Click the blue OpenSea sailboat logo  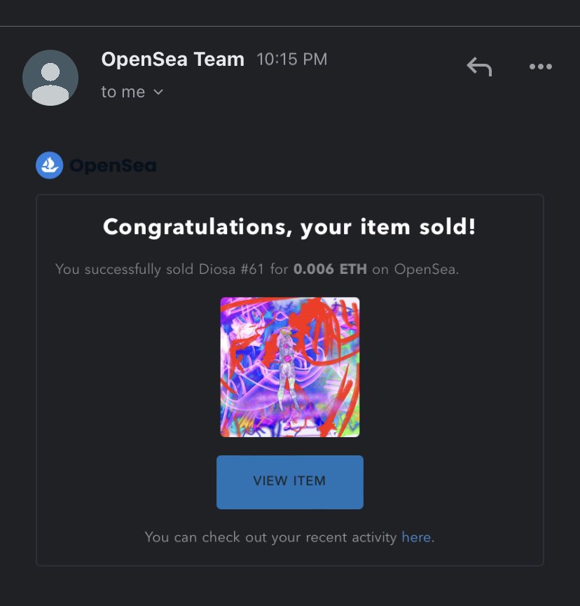(x=50, y=165)
